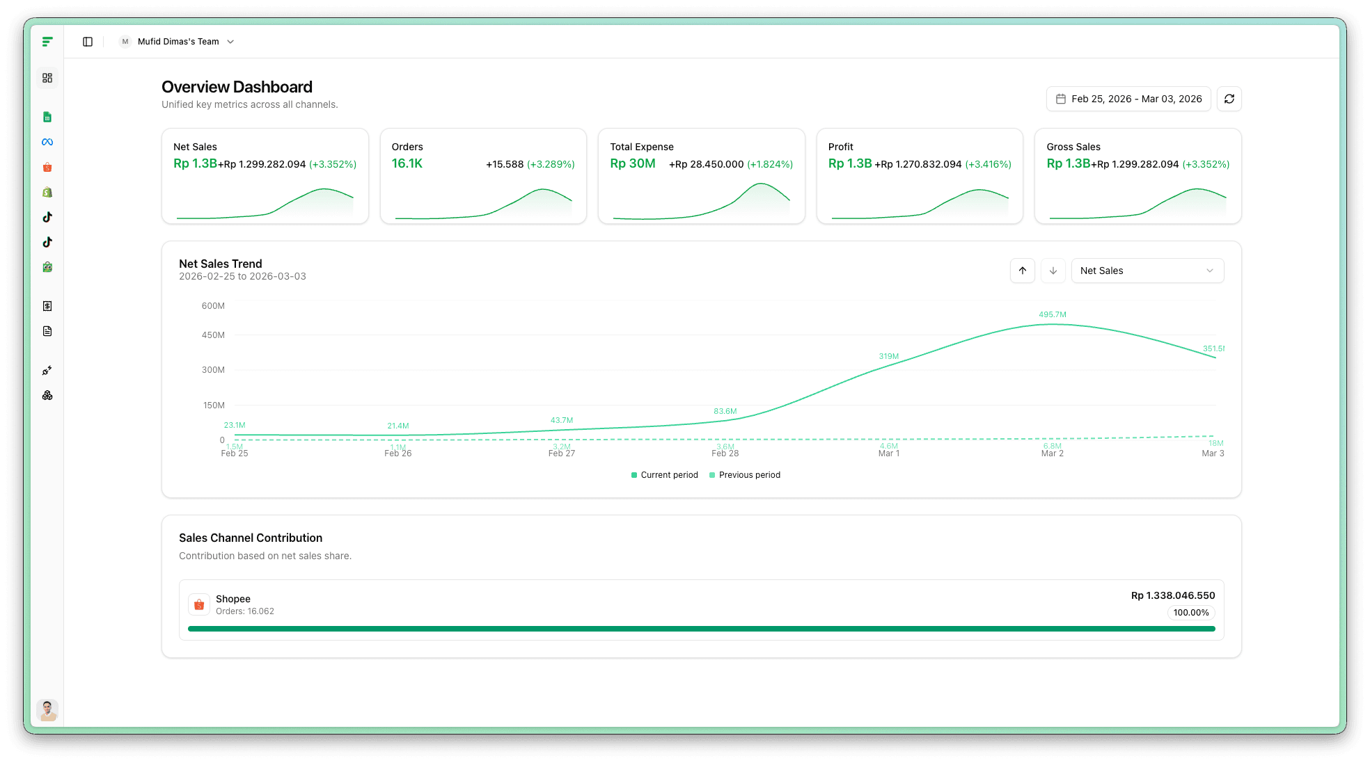Click the user avatar at bottom left

47,710
